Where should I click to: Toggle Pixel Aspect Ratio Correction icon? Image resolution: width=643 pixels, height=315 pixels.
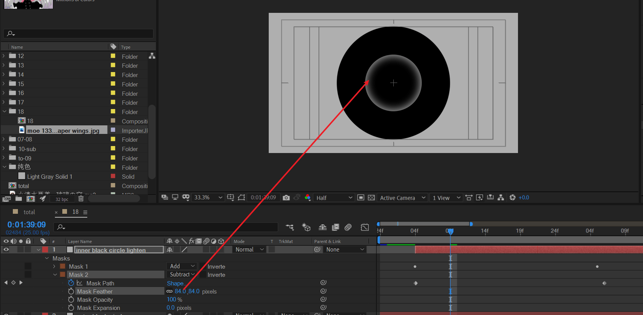coord(469,197)
